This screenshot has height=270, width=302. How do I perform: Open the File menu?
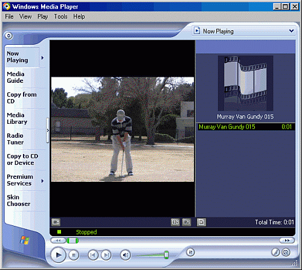coord(9,16)
